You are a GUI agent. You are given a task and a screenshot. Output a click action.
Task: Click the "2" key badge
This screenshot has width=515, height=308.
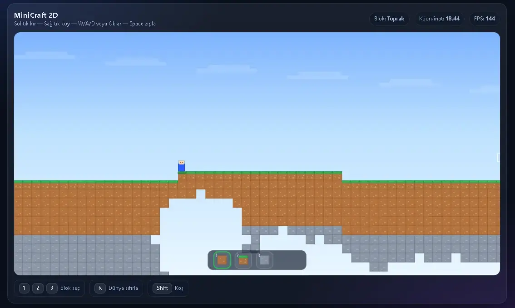click(38, 288)
